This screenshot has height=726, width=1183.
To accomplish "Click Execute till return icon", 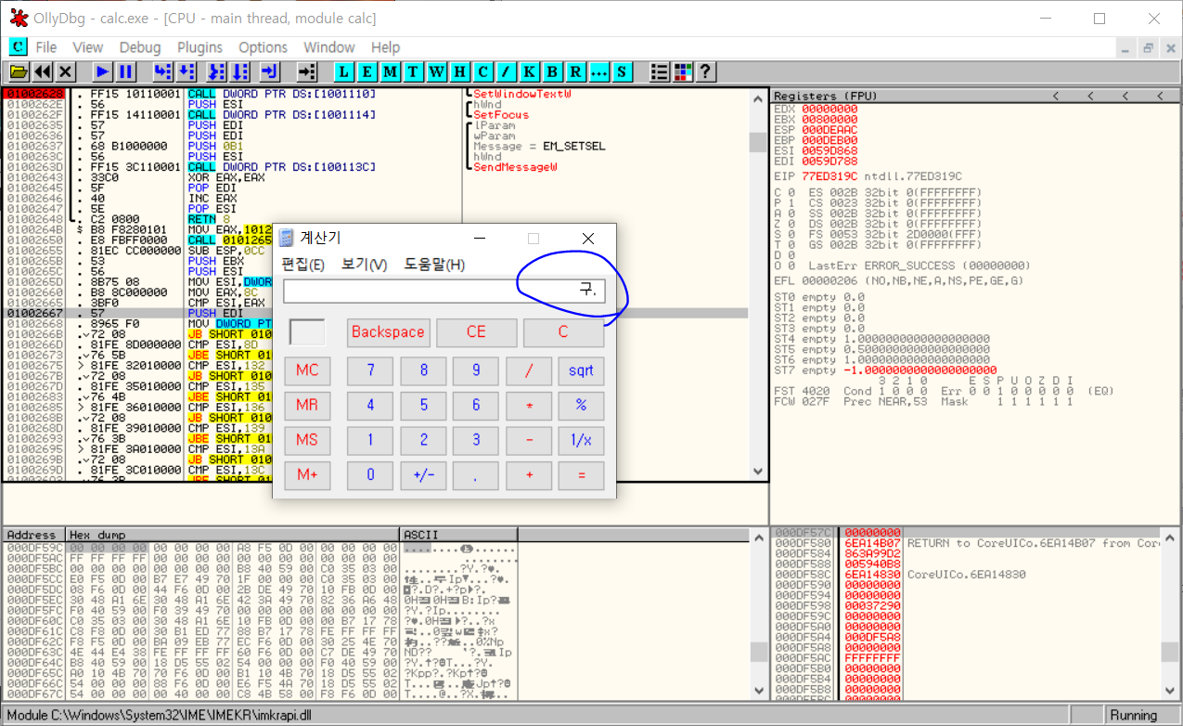I will point(270,71).
